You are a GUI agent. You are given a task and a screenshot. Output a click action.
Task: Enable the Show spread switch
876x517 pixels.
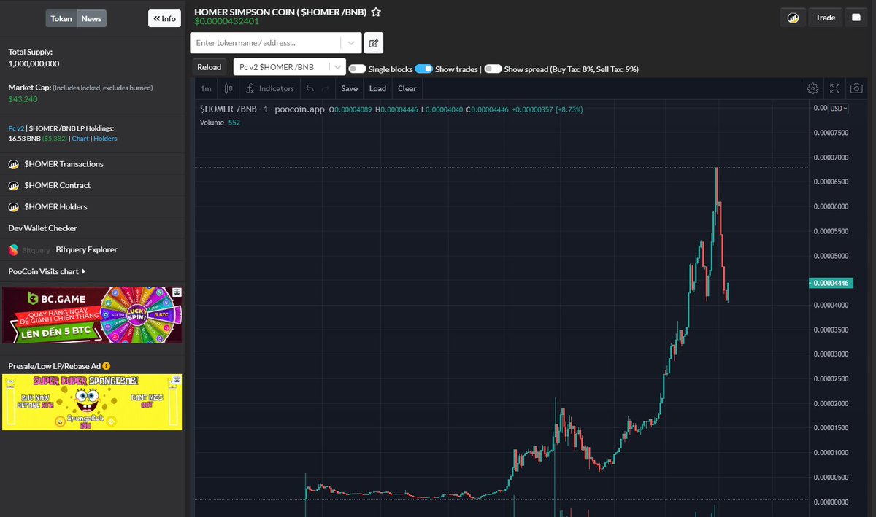[493, 69]
